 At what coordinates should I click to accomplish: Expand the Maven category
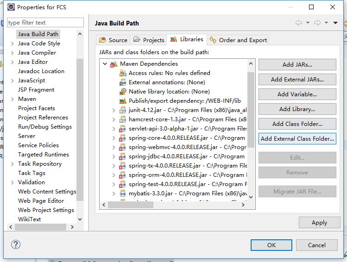tap(13, 99)
